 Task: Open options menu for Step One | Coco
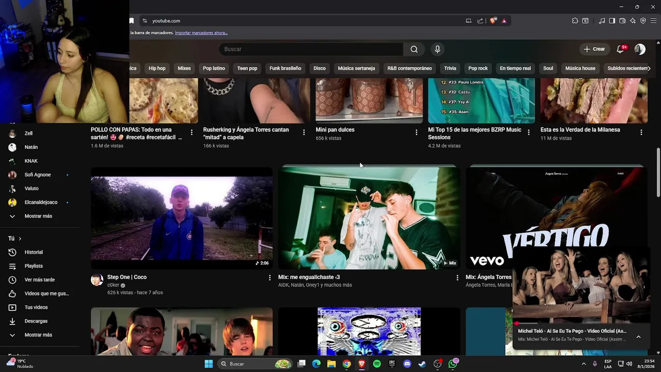(x=270, y=278)
